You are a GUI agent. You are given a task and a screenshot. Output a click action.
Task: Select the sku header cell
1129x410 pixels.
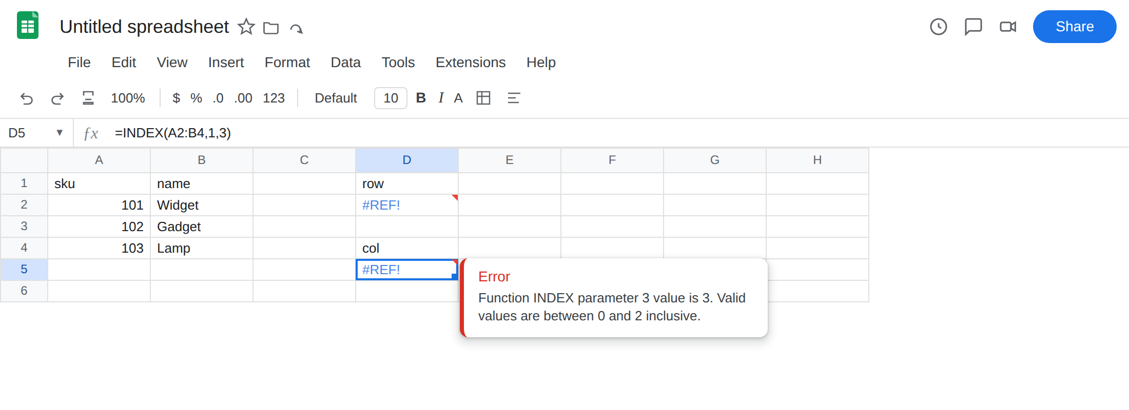[99, 183]
